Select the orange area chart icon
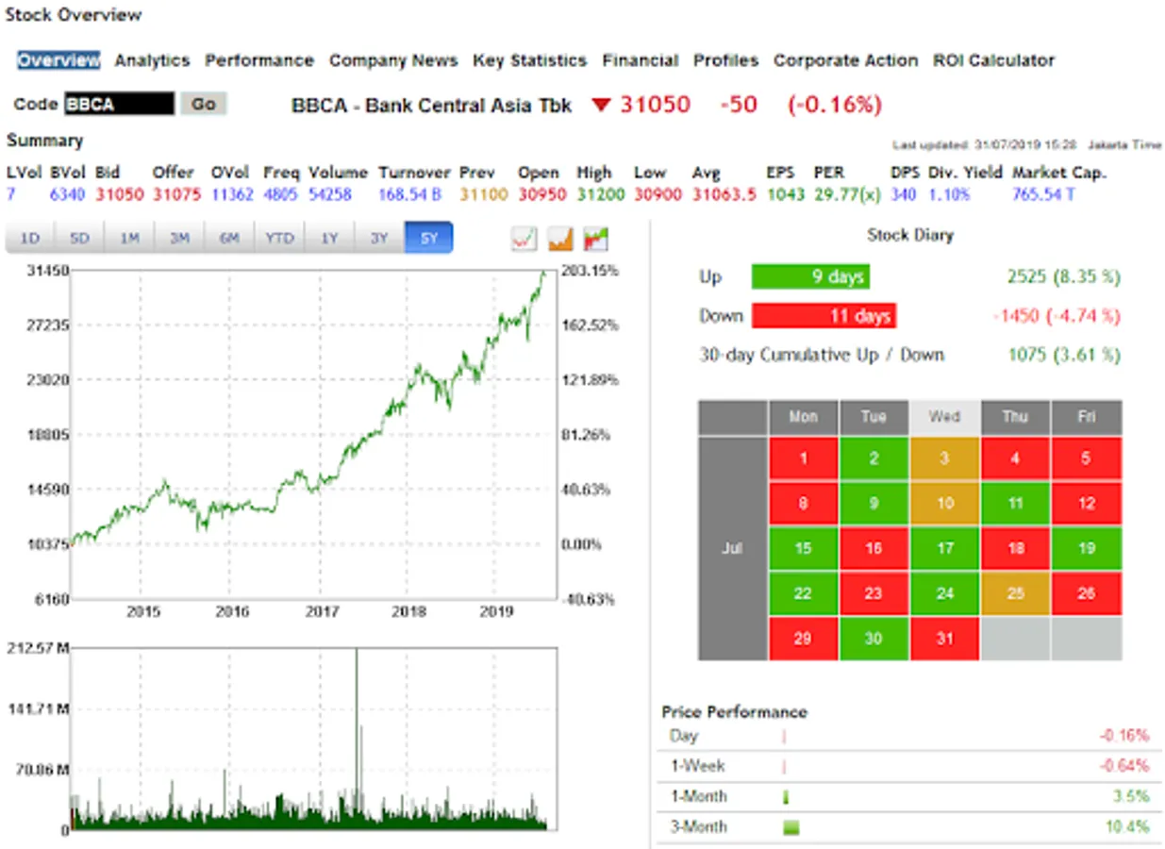The width and height of the screenshot is (1165, 849). (560, 239)
